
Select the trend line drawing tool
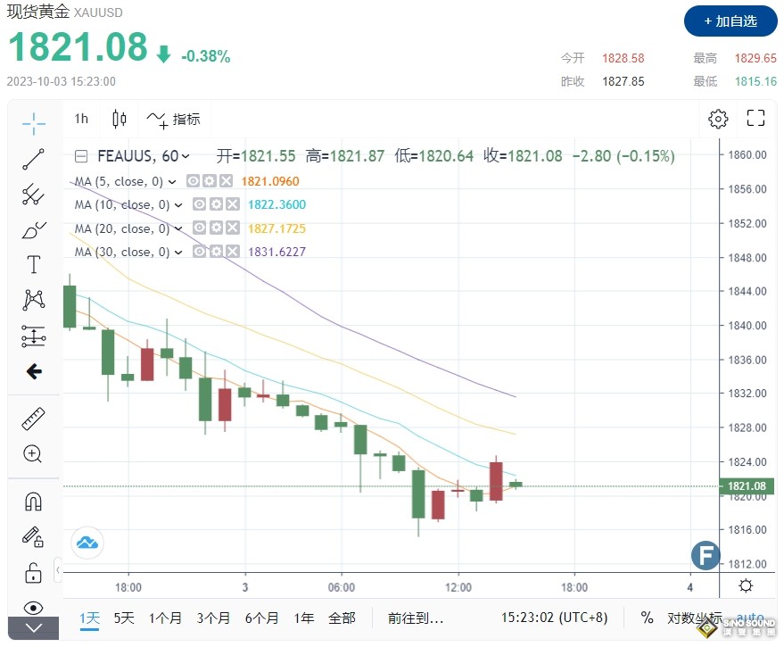click(34, 159)
